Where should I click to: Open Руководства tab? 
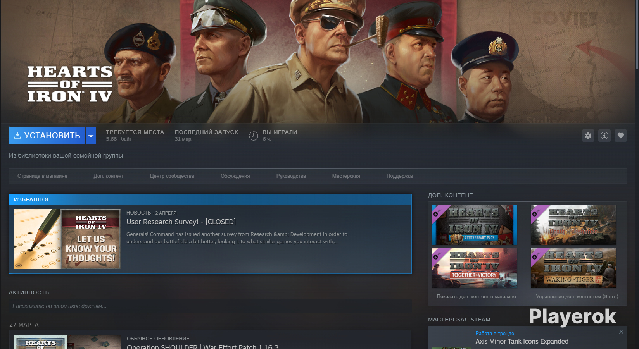pos(291,176)
